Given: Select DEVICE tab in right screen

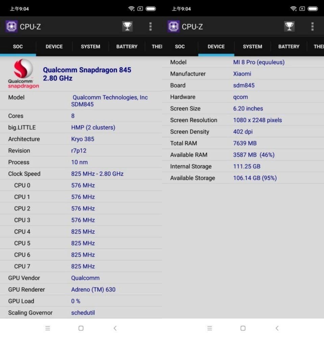Looking at the screenshot, I should (x=216, y=47).
